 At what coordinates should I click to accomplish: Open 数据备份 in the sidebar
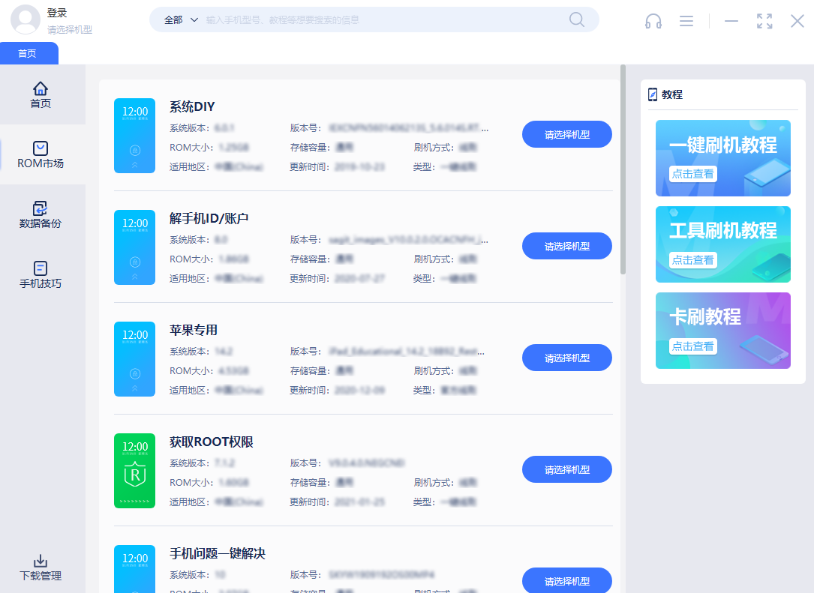pyautogui.click(x=41, y=214)
